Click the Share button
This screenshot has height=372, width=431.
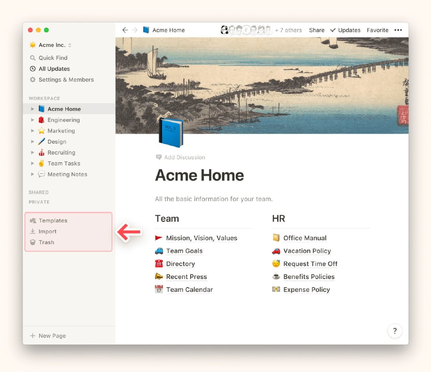(x=317, y=30)
